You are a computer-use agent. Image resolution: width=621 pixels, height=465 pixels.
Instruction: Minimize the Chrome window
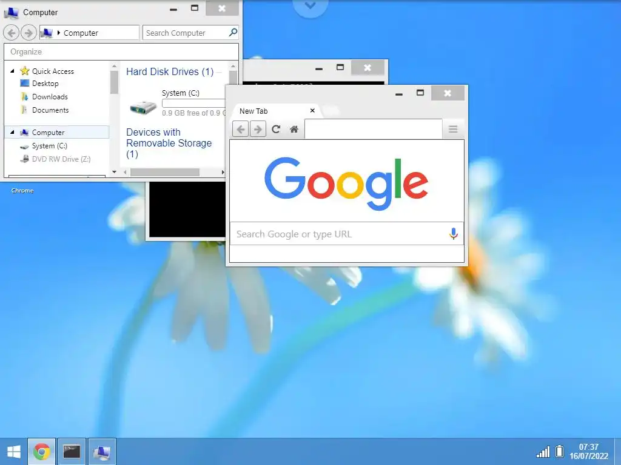(399, 94)
